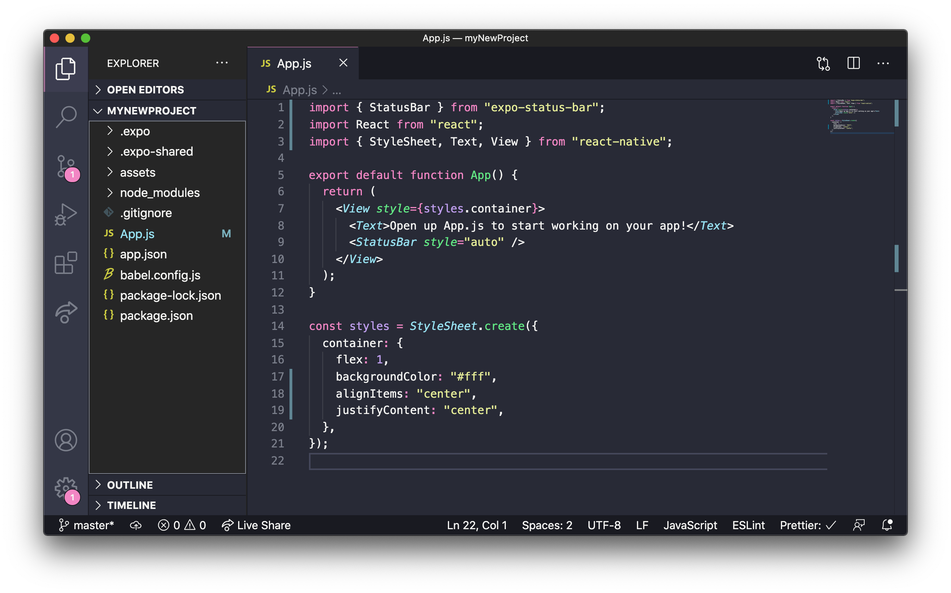Change Spaces: 2 indentation setting
Image resolution: width=951 pixels, height=593 pixels.
(547, 525)
